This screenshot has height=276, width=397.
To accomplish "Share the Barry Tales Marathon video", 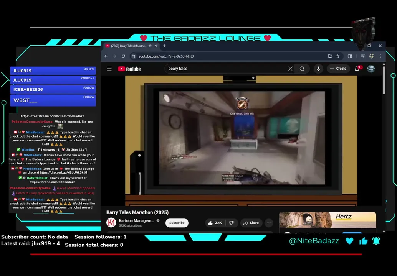I will [x=251, y=223].
